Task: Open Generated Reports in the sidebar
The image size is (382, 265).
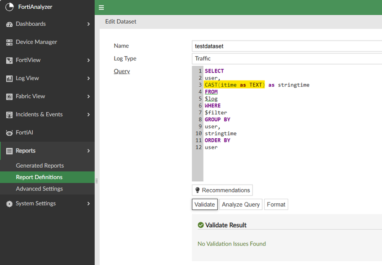Action: point(40,166)
